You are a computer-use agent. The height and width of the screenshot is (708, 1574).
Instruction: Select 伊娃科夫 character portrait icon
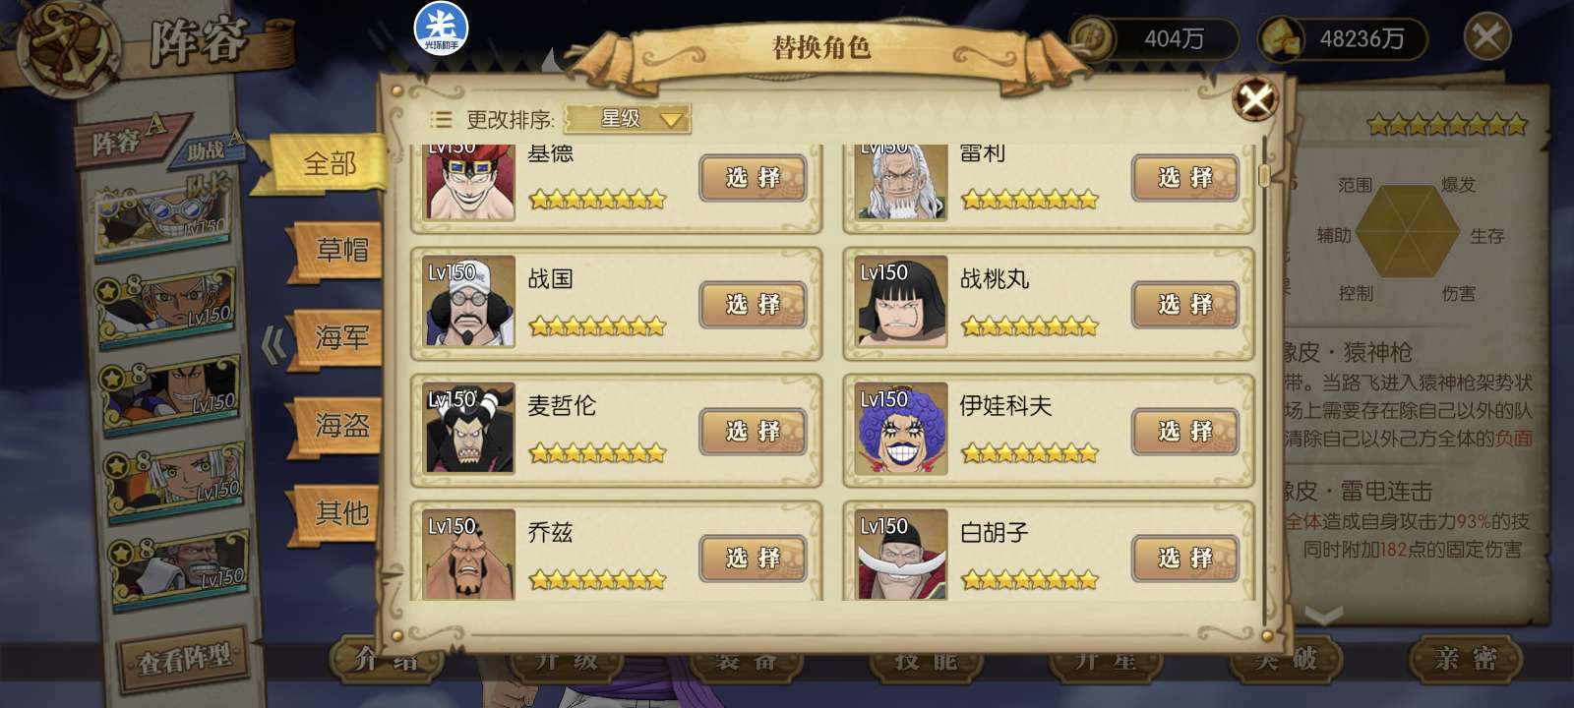coord(901,429)
